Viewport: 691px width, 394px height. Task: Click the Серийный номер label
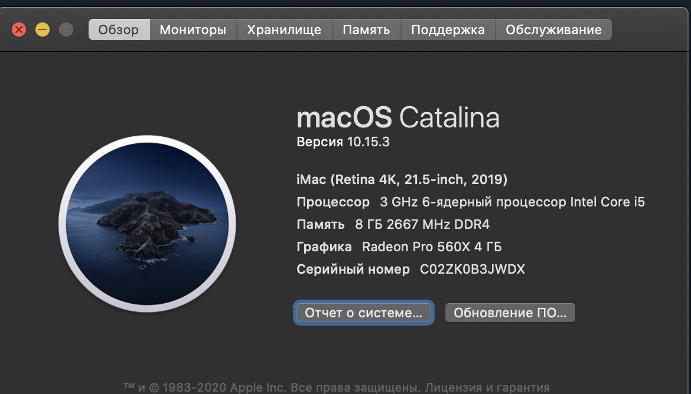[x=353, y=269]
